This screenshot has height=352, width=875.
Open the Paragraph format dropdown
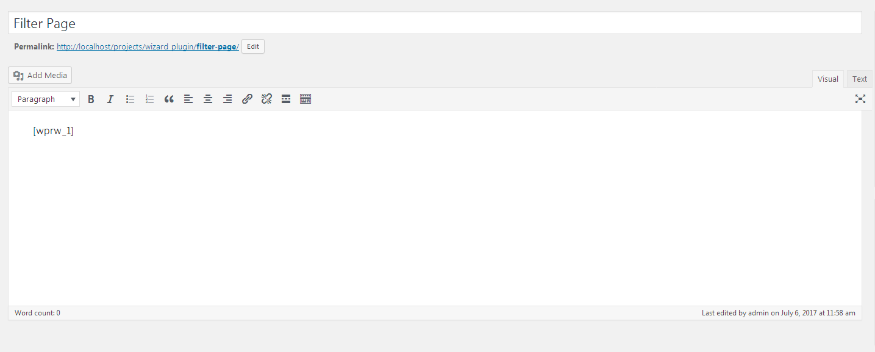pos(46,99)
